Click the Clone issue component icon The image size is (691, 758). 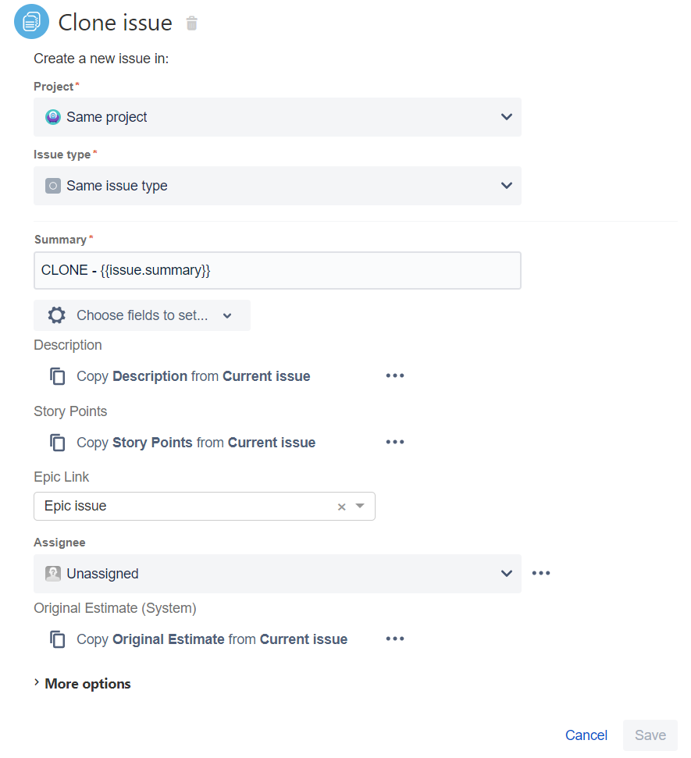[x=31, y=22]
